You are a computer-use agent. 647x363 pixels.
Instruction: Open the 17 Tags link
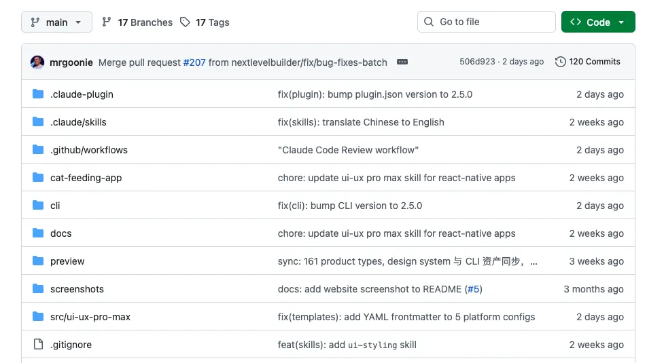tap(212, 22)
